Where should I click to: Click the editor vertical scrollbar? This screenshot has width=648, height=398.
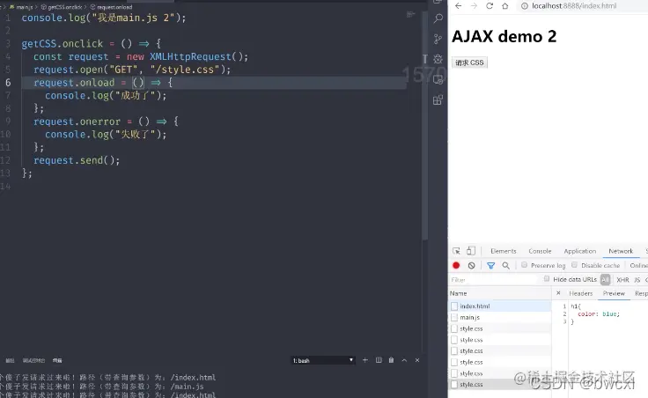pos(424,124)
